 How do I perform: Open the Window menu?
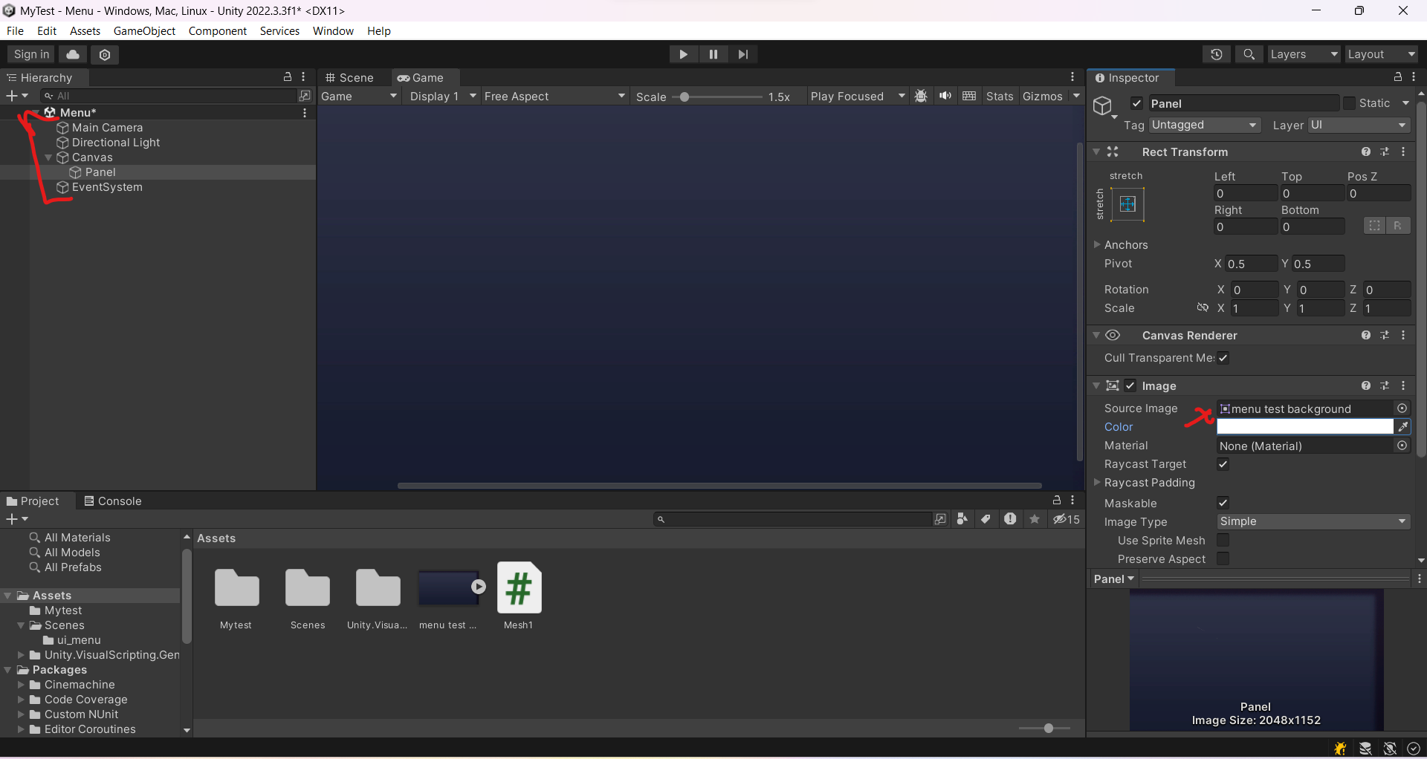(x=333, y=30)
